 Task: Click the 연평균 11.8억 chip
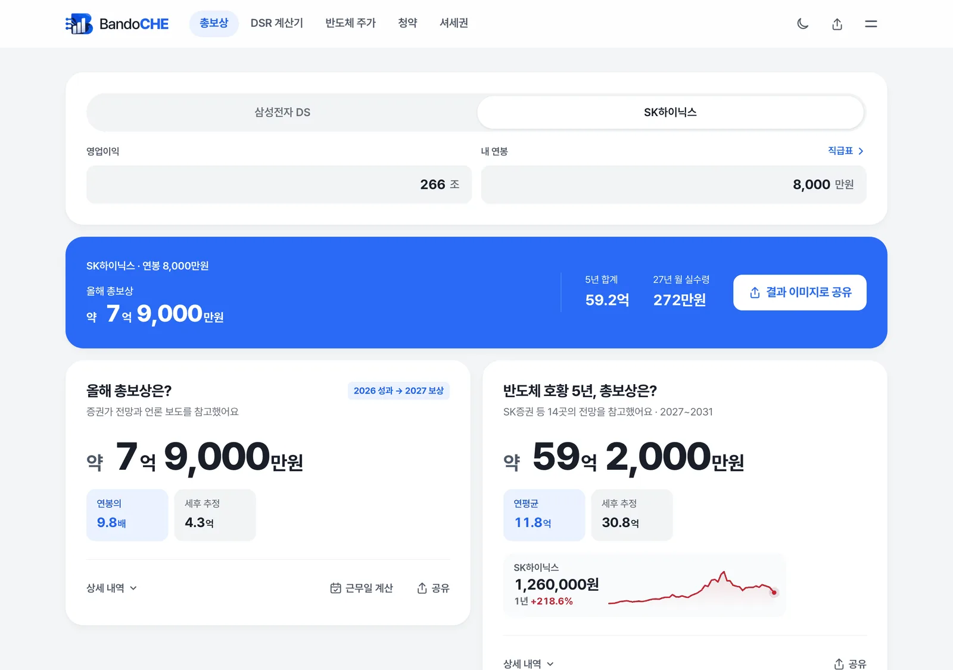point(544,515)
